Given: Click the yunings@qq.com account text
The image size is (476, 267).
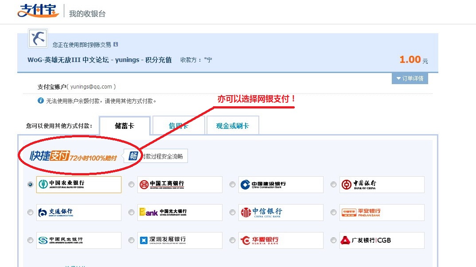Looking at the screenshot, I should pyautogui.click(x=91, y=87).
